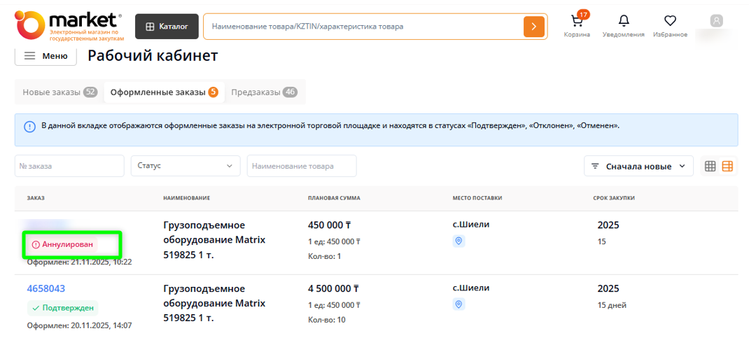
Task: Select the Оформленные заказы tab
Action: tap(164, 92)
